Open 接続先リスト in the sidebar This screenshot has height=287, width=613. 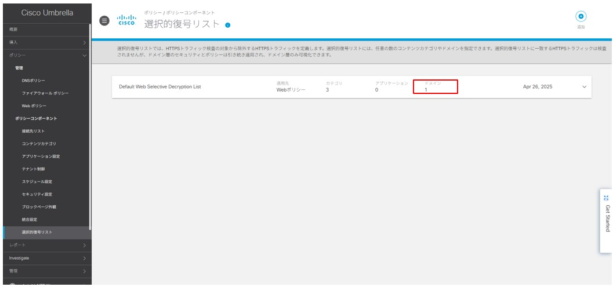point(33,131)
